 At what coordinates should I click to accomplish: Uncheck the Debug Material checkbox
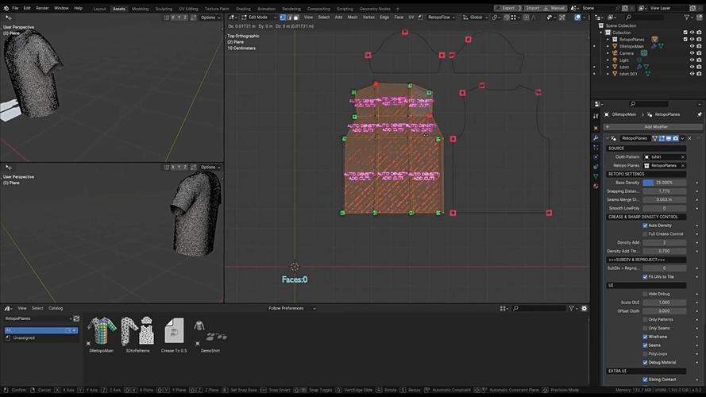coord(645,362)
